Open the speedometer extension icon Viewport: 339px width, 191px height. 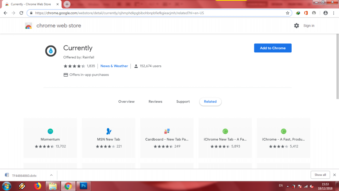tap(314, 13)
